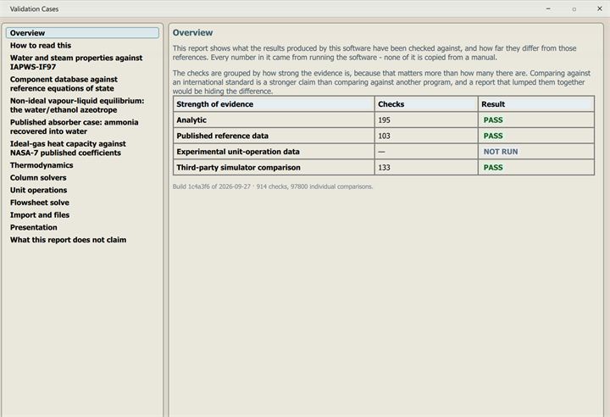610x417 pixels.
Task: Click PASS result for Third-party simulator comparison
Action: (493, 168)
